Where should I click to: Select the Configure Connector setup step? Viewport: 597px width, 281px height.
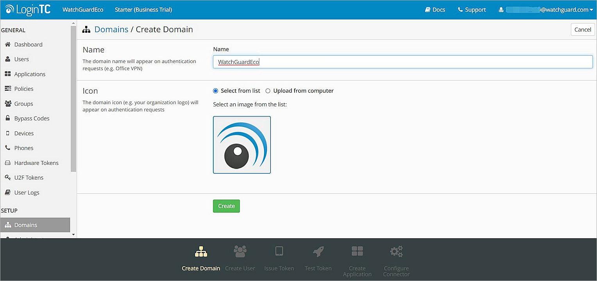[x=396, y=258]
